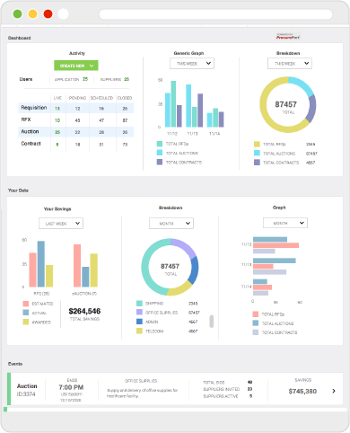The image size is (350, 433).
Task: Click the Actual legend swatch
Action: tap(26, 313)
